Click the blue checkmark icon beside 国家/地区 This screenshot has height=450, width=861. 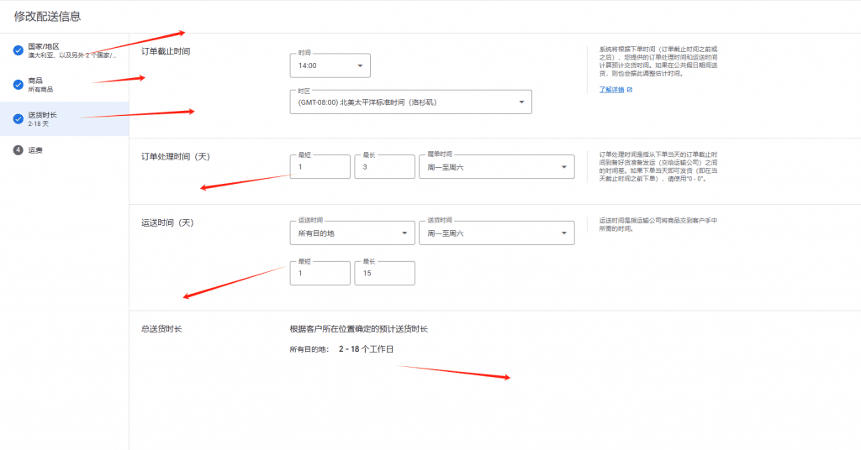[x=18, y=50]
